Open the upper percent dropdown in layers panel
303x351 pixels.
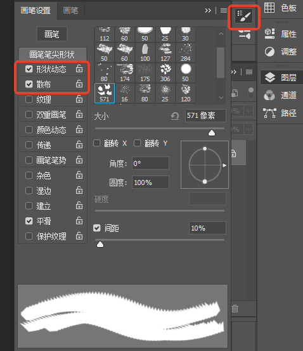coord(249,111)
